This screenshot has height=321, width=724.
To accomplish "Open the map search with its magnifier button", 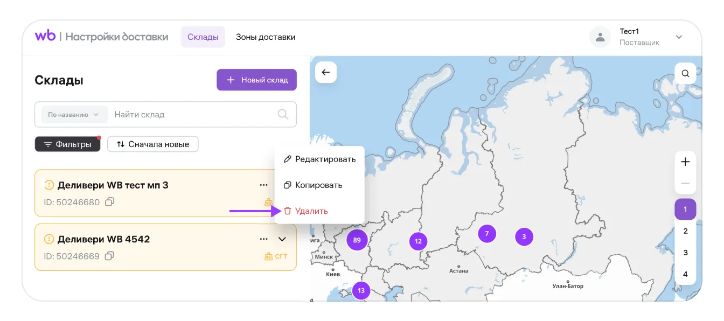I will [685, 74].
